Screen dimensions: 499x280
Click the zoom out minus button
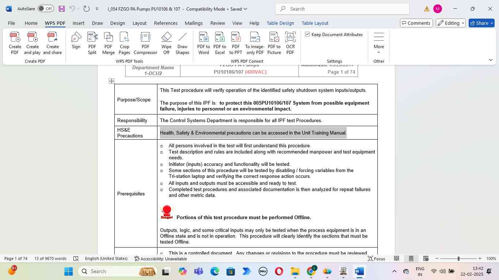pyautogui.click(x=437, y=258)
